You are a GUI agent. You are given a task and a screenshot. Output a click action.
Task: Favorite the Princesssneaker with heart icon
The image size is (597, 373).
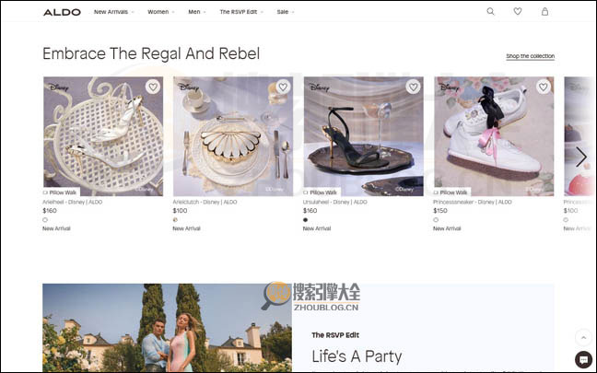coord(544,87)
